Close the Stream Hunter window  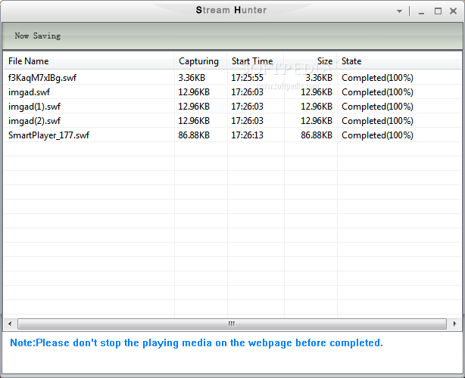453,11
